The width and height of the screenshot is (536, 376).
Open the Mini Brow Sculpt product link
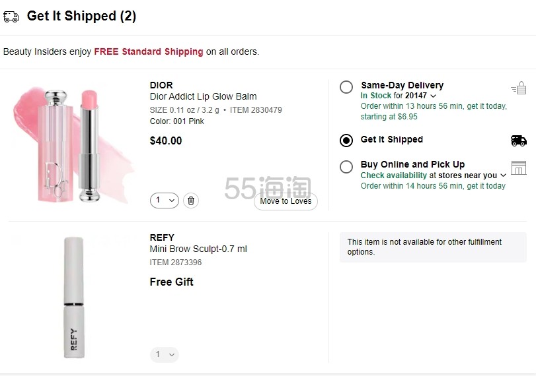(x=198, y=249)
